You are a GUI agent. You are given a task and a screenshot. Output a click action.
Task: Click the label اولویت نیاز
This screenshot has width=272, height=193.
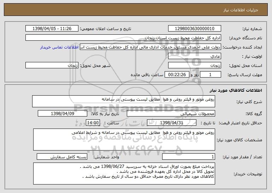[x=252, y=56]
